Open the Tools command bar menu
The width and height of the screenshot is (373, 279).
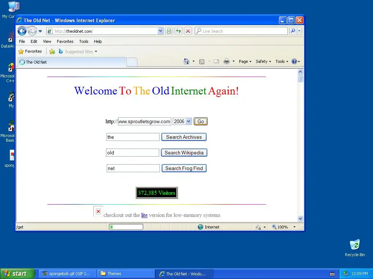[282, 61]
